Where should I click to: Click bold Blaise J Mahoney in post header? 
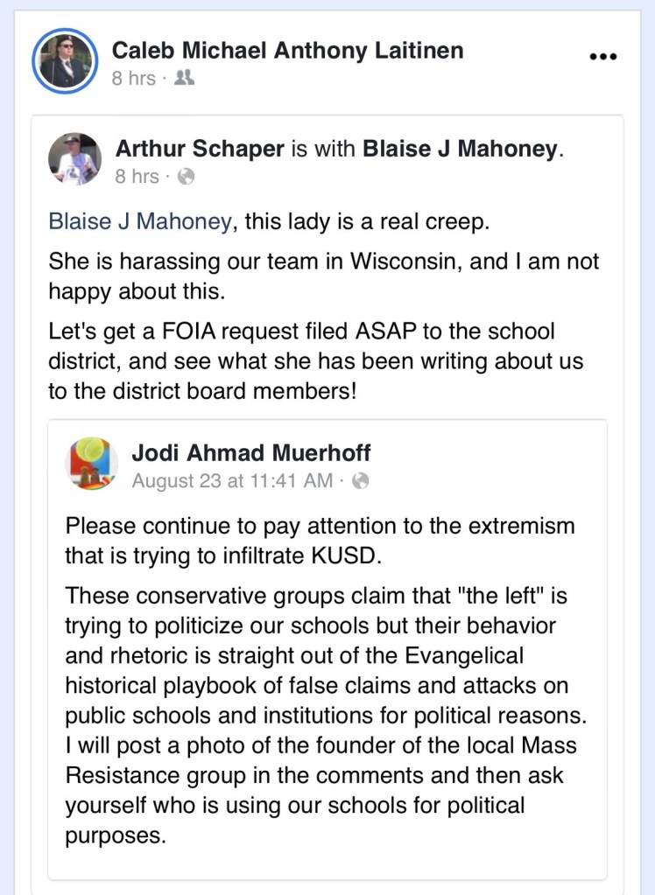(460, 149)
